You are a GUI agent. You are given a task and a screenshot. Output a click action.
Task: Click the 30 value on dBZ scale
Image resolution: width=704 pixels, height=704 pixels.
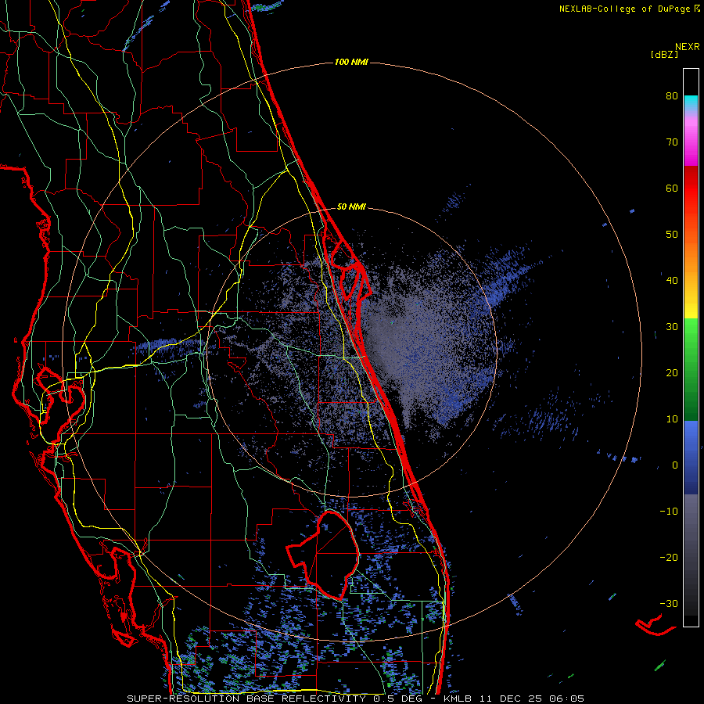coord(672,327)
